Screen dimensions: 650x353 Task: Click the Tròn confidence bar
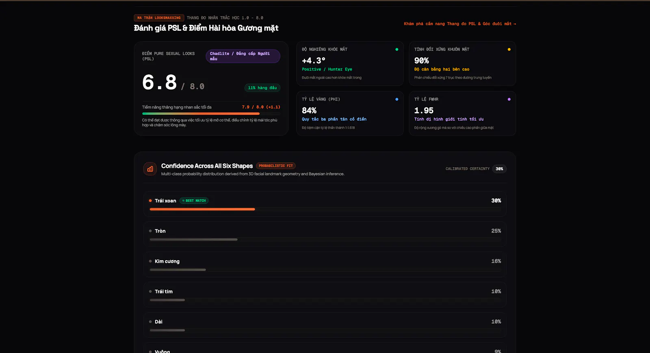[194, 240]
